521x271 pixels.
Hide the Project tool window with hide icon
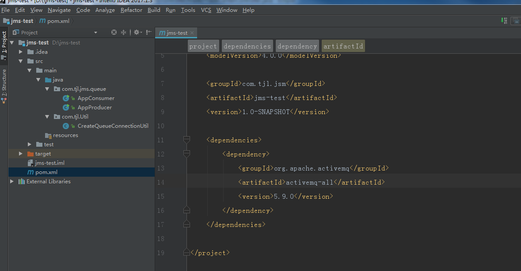149,32
